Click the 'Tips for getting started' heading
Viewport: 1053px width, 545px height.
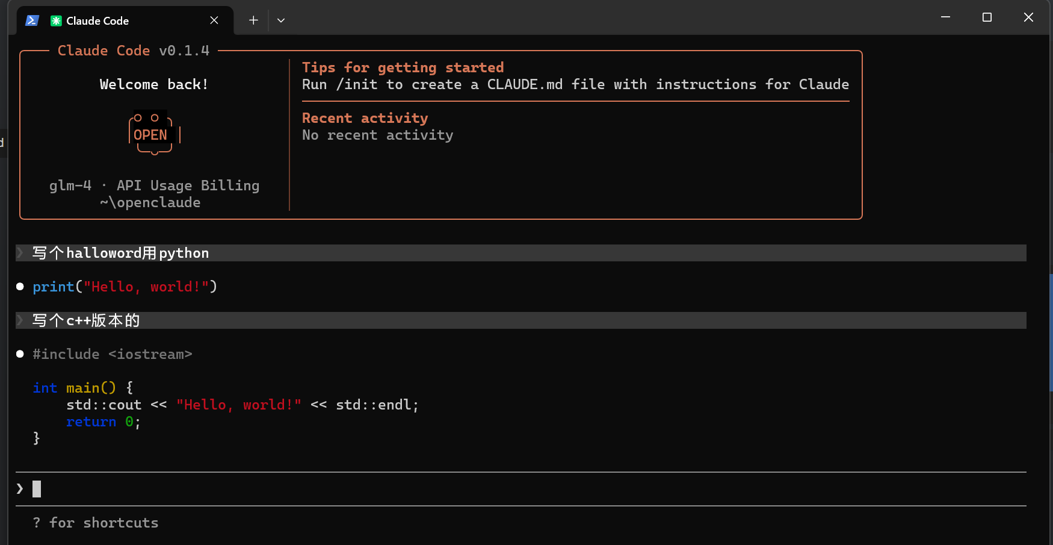tap(403, 67)
